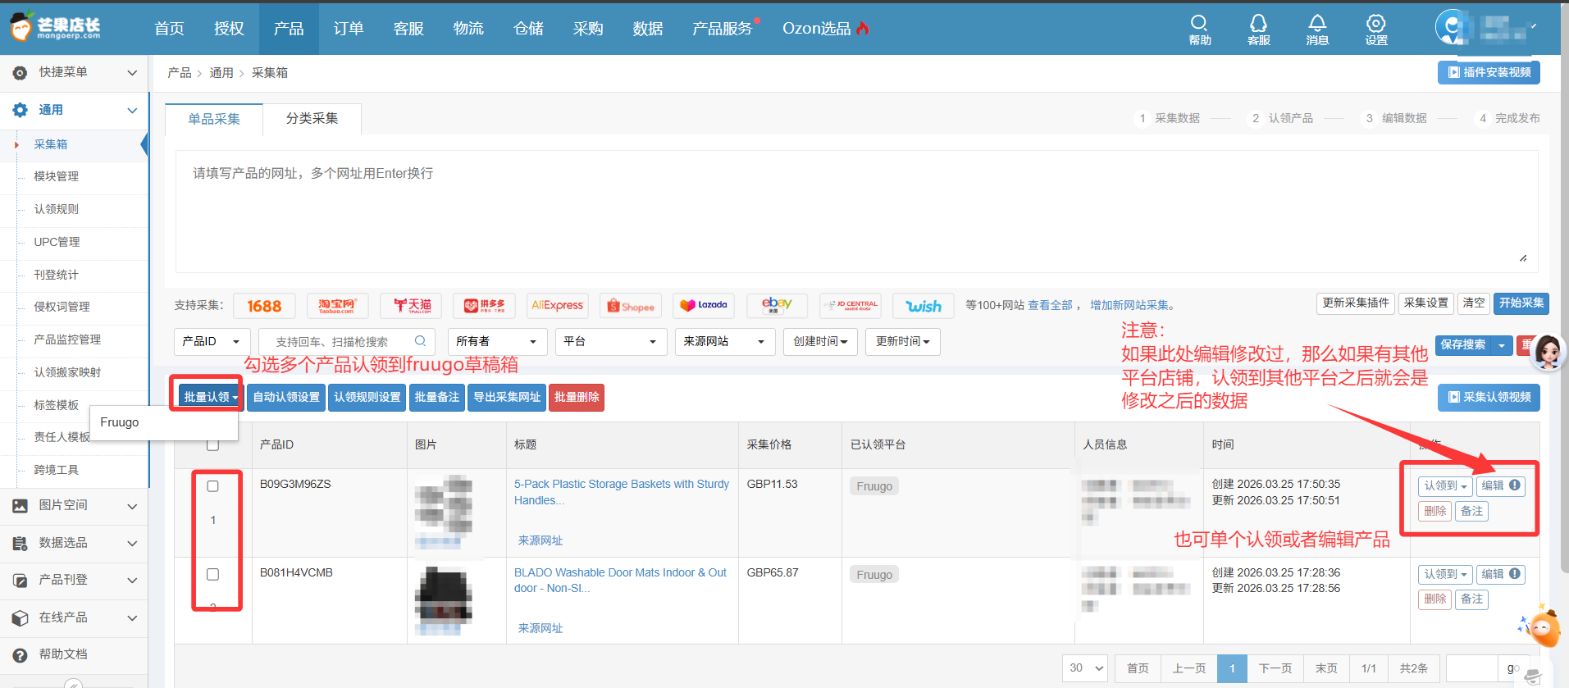Open the 消息 notification bell
The width and height of the screenshot is (1569, 688).
[1317, 29]
